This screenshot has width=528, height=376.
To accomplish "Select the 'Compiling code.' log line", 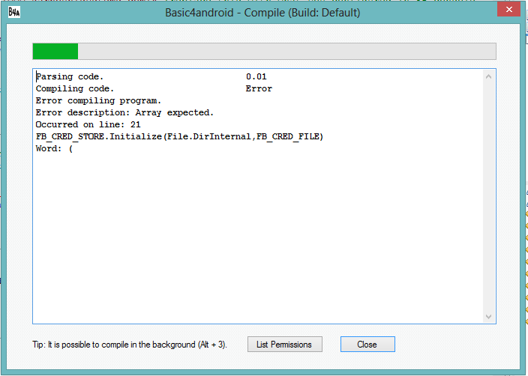I will (75, 89).
